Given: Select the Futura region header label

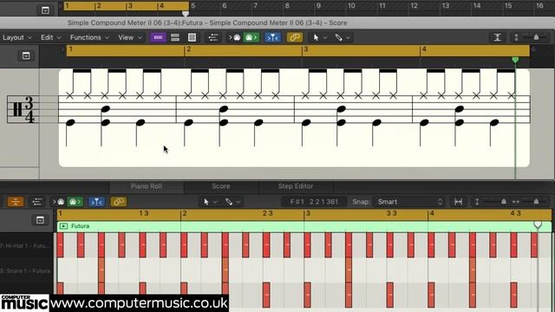Looking at the screenshot, I should [80, 226].
